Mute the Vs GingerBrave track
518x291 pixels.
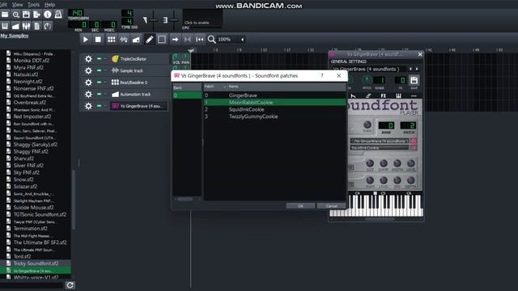pos(99,106)
